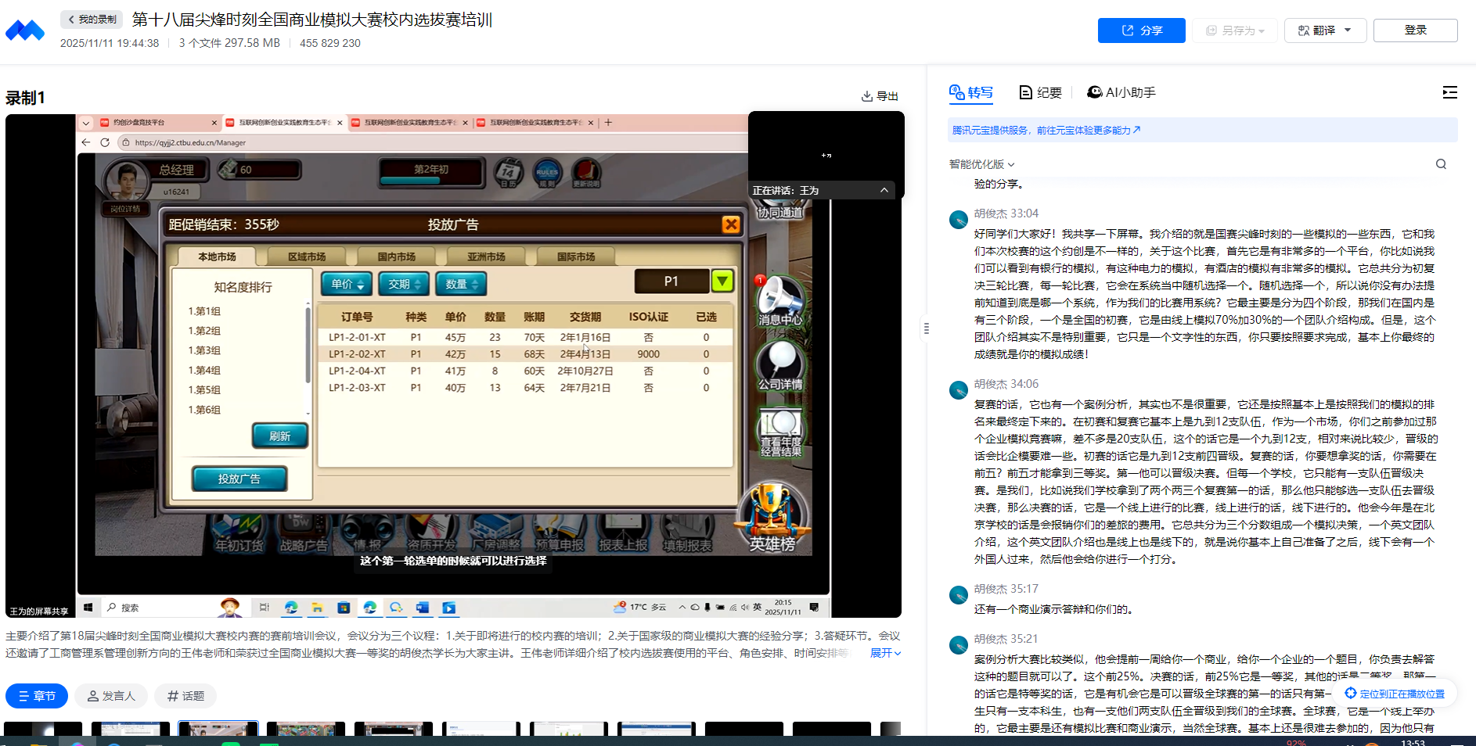Click the 登录 login button
Viewport: 1476px width, 746px height.
pos(1415,30)
